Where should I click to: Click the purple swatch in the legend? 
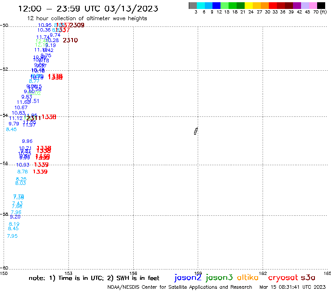(x=297, y=5)
